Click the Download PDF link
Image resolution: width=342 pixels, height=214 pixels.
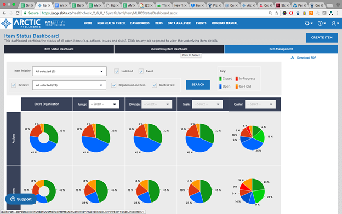pyautogui.click(x=306, y=57)
